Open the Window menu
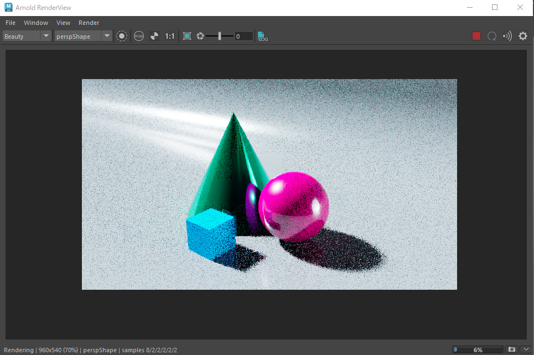This screenshot has width=534, height=355. (x=36, y=23)
